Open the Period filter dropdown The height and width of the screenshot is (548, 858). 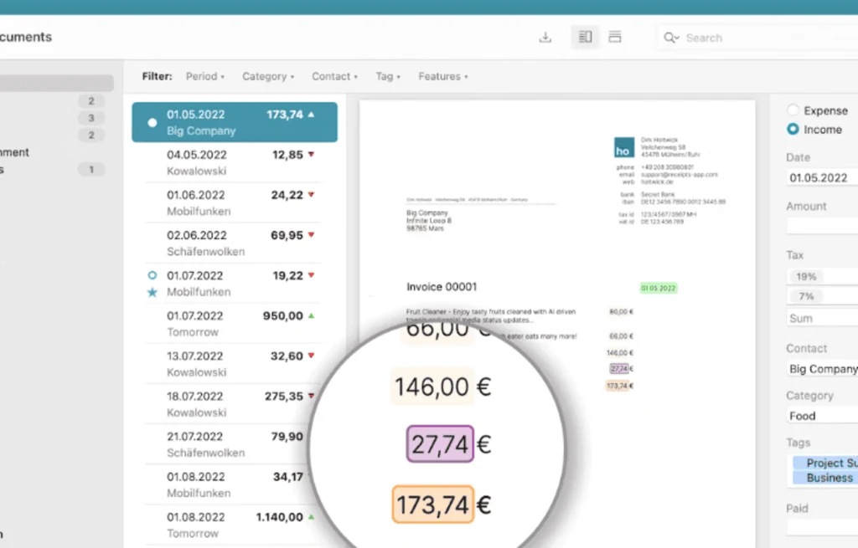204,76
